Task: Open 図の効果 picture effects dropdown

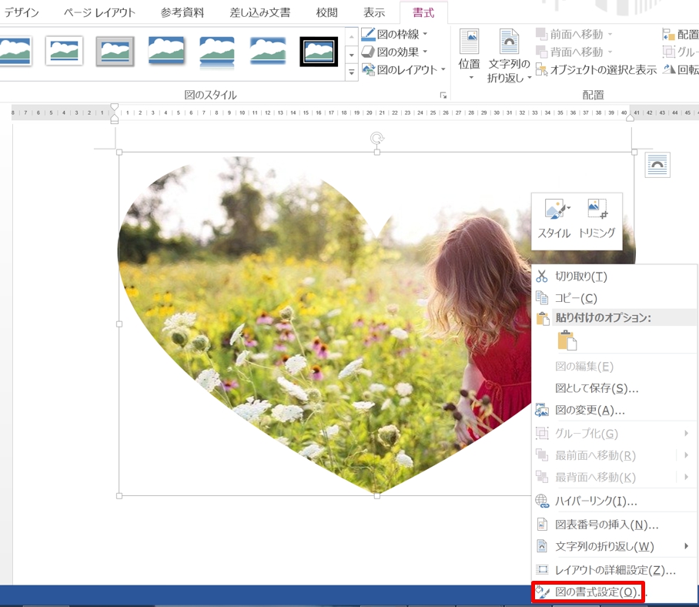Action: [394, 52]
